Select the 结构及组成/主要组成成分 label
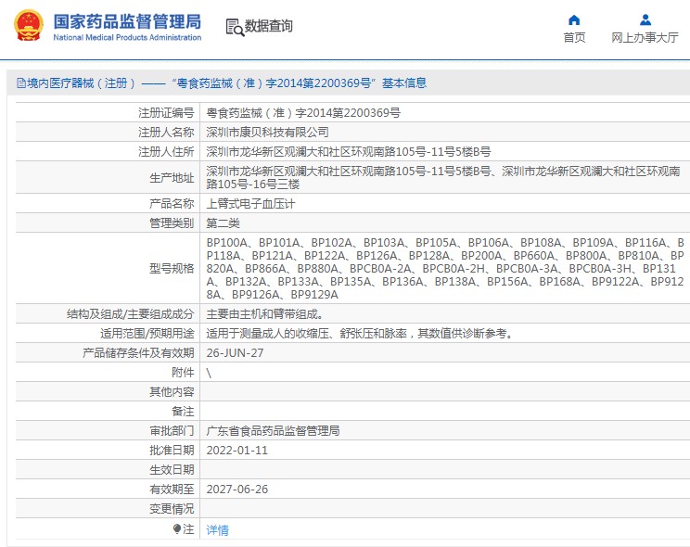 point(130,313)
